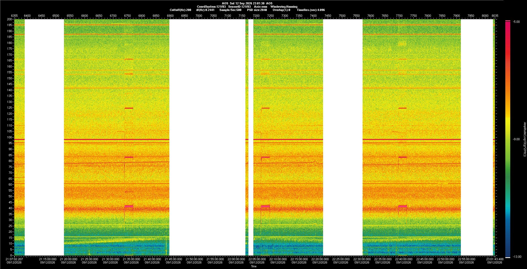Click the 6355 top axis tick label
Screen dimensions: 527x269
click(14, 16)
